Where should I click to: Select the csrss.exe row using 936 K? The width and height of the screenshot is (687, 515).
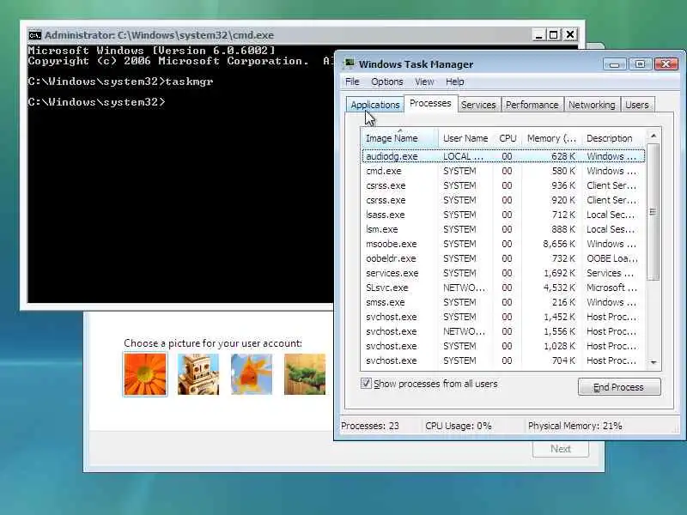tap(503, 185)
